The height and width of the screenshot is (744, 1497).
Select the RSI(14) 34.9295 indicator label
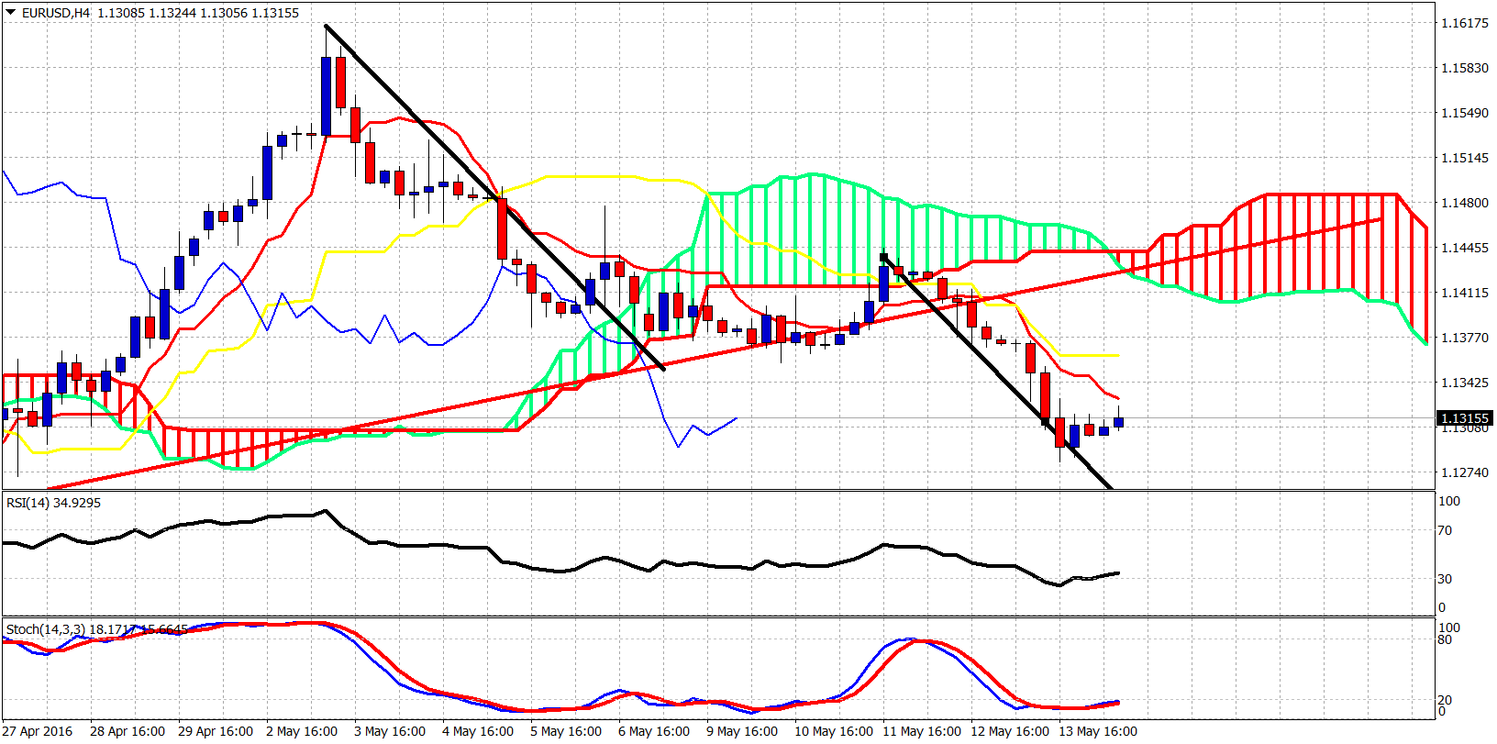(x=53, y=503)
